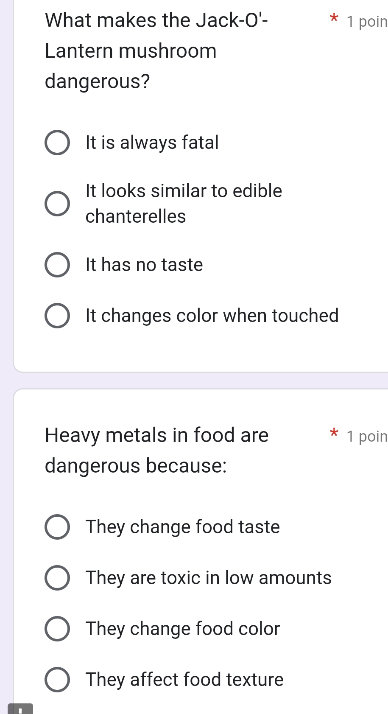Click the 'It looks similar to edible chanterelles' label

click(x=183, y=204)
